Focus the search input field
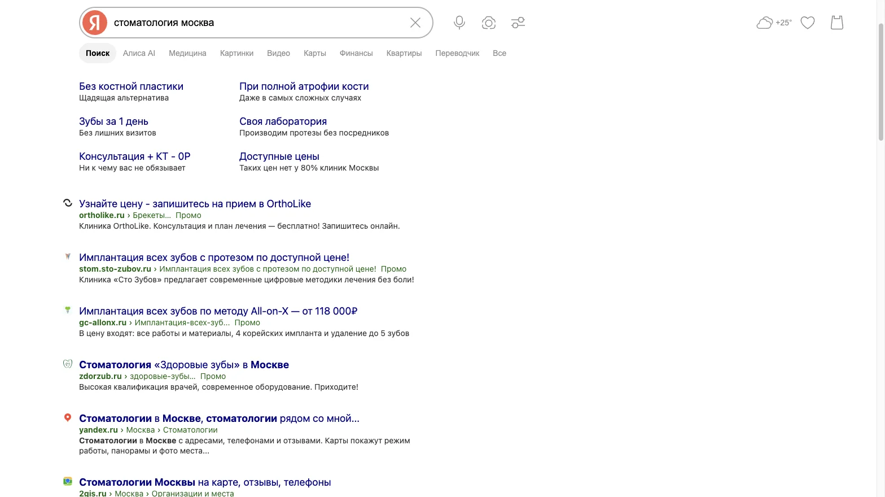The height and width of the screenshot is (497, 885). pos(257,23)
